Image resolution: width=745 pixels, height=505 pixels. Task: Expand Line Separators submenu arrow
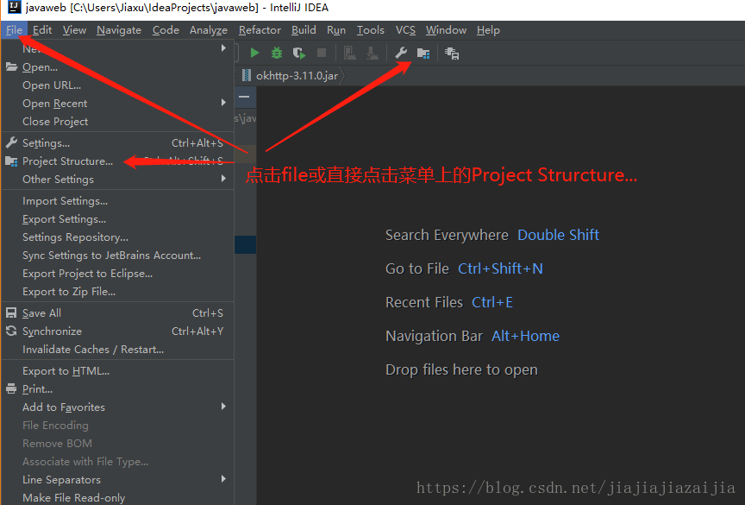223,479
